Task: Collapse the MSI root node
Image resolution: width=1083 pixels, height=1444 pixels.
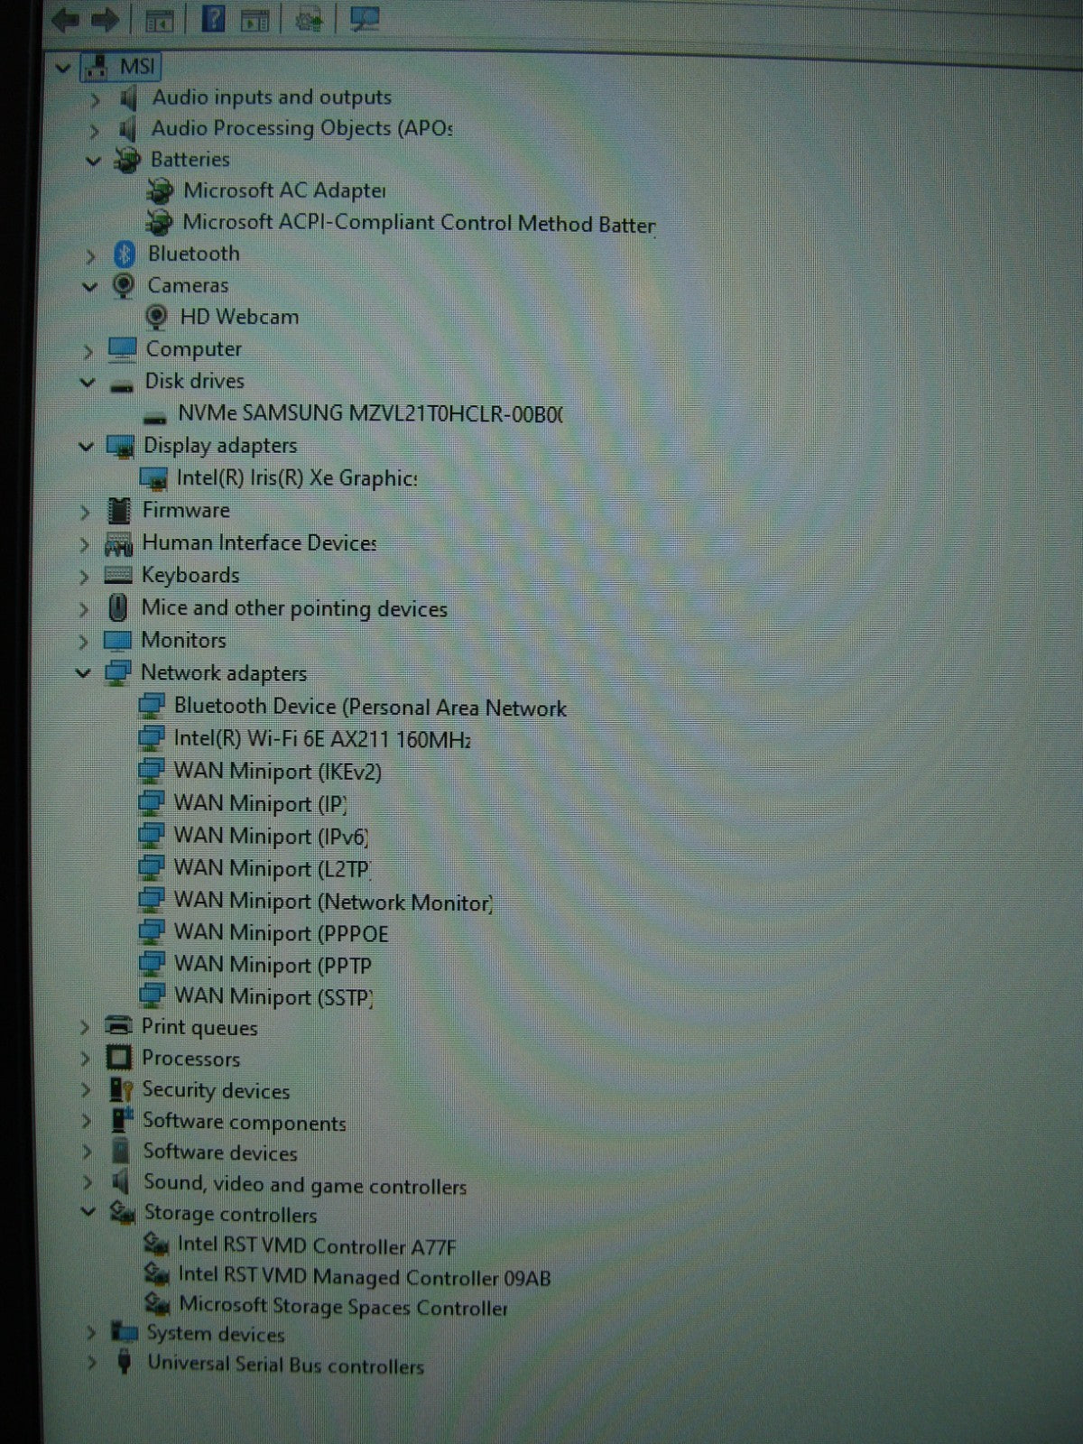Action: point(62,68)
